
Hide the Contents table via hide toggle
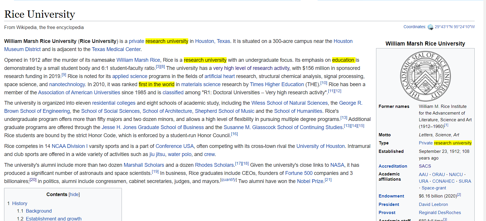tap(74, 194)
